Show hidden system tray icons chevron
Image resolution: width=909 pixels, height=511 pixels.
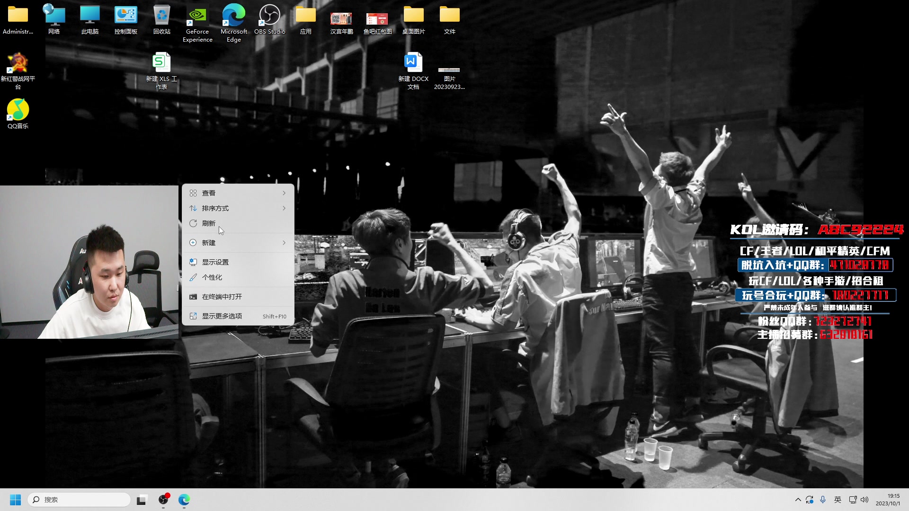click(798, 500)
